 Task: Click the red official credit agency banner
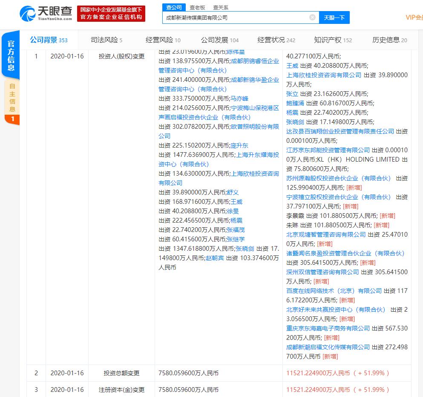111,13
